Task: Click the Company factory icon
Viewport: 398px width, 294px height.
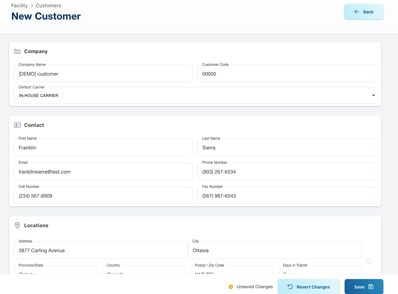Action: point(17,51)
